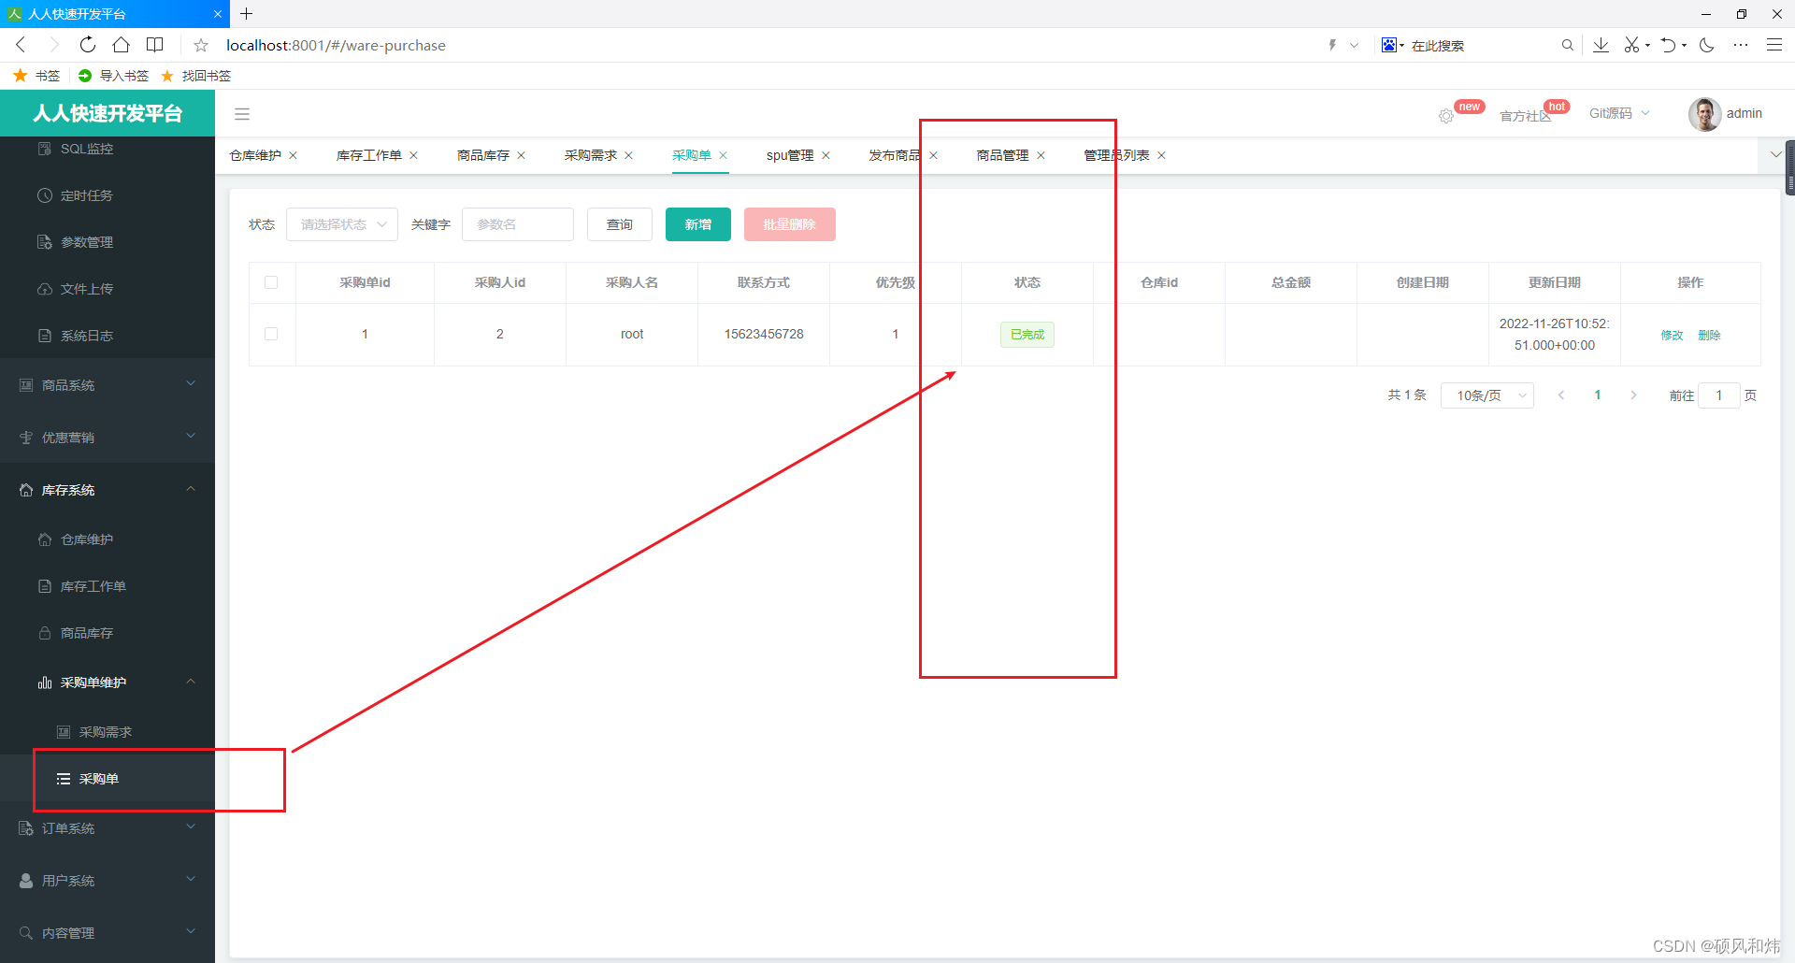This screenshot has width=1795, height=963.
Task: Click the browser address bar URL
Action: (336, 45)
